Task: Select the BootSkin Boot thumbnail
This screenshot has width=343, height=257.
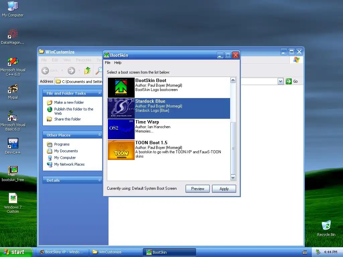Action: coord(121,87)
